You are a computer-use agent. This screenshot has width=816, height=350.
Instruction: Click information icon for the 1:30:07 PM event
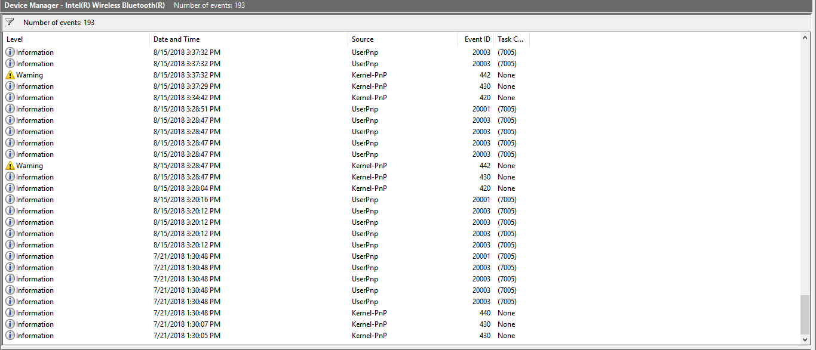point(10,324)
